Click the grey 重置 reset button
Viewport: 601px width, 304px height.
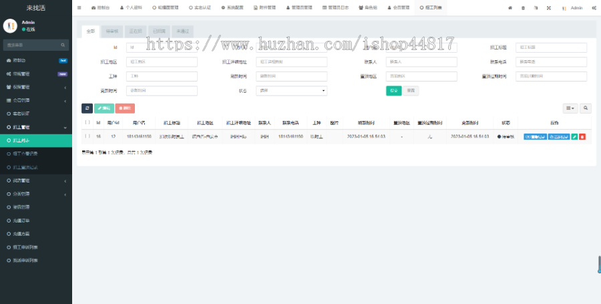pyautogui.click(x=411, y=91)
